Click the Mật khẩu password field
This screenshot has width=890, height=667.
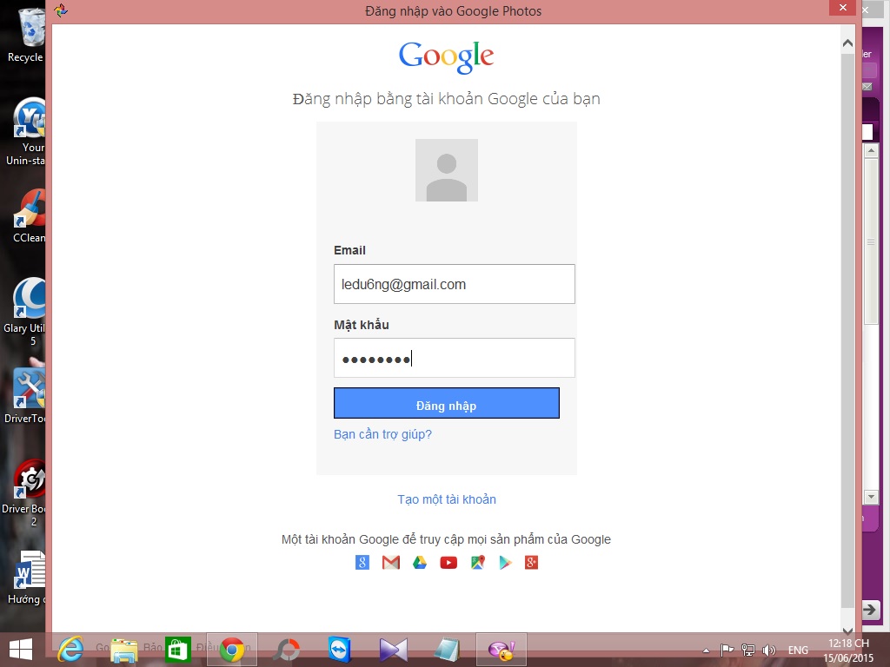click(454, 358)
